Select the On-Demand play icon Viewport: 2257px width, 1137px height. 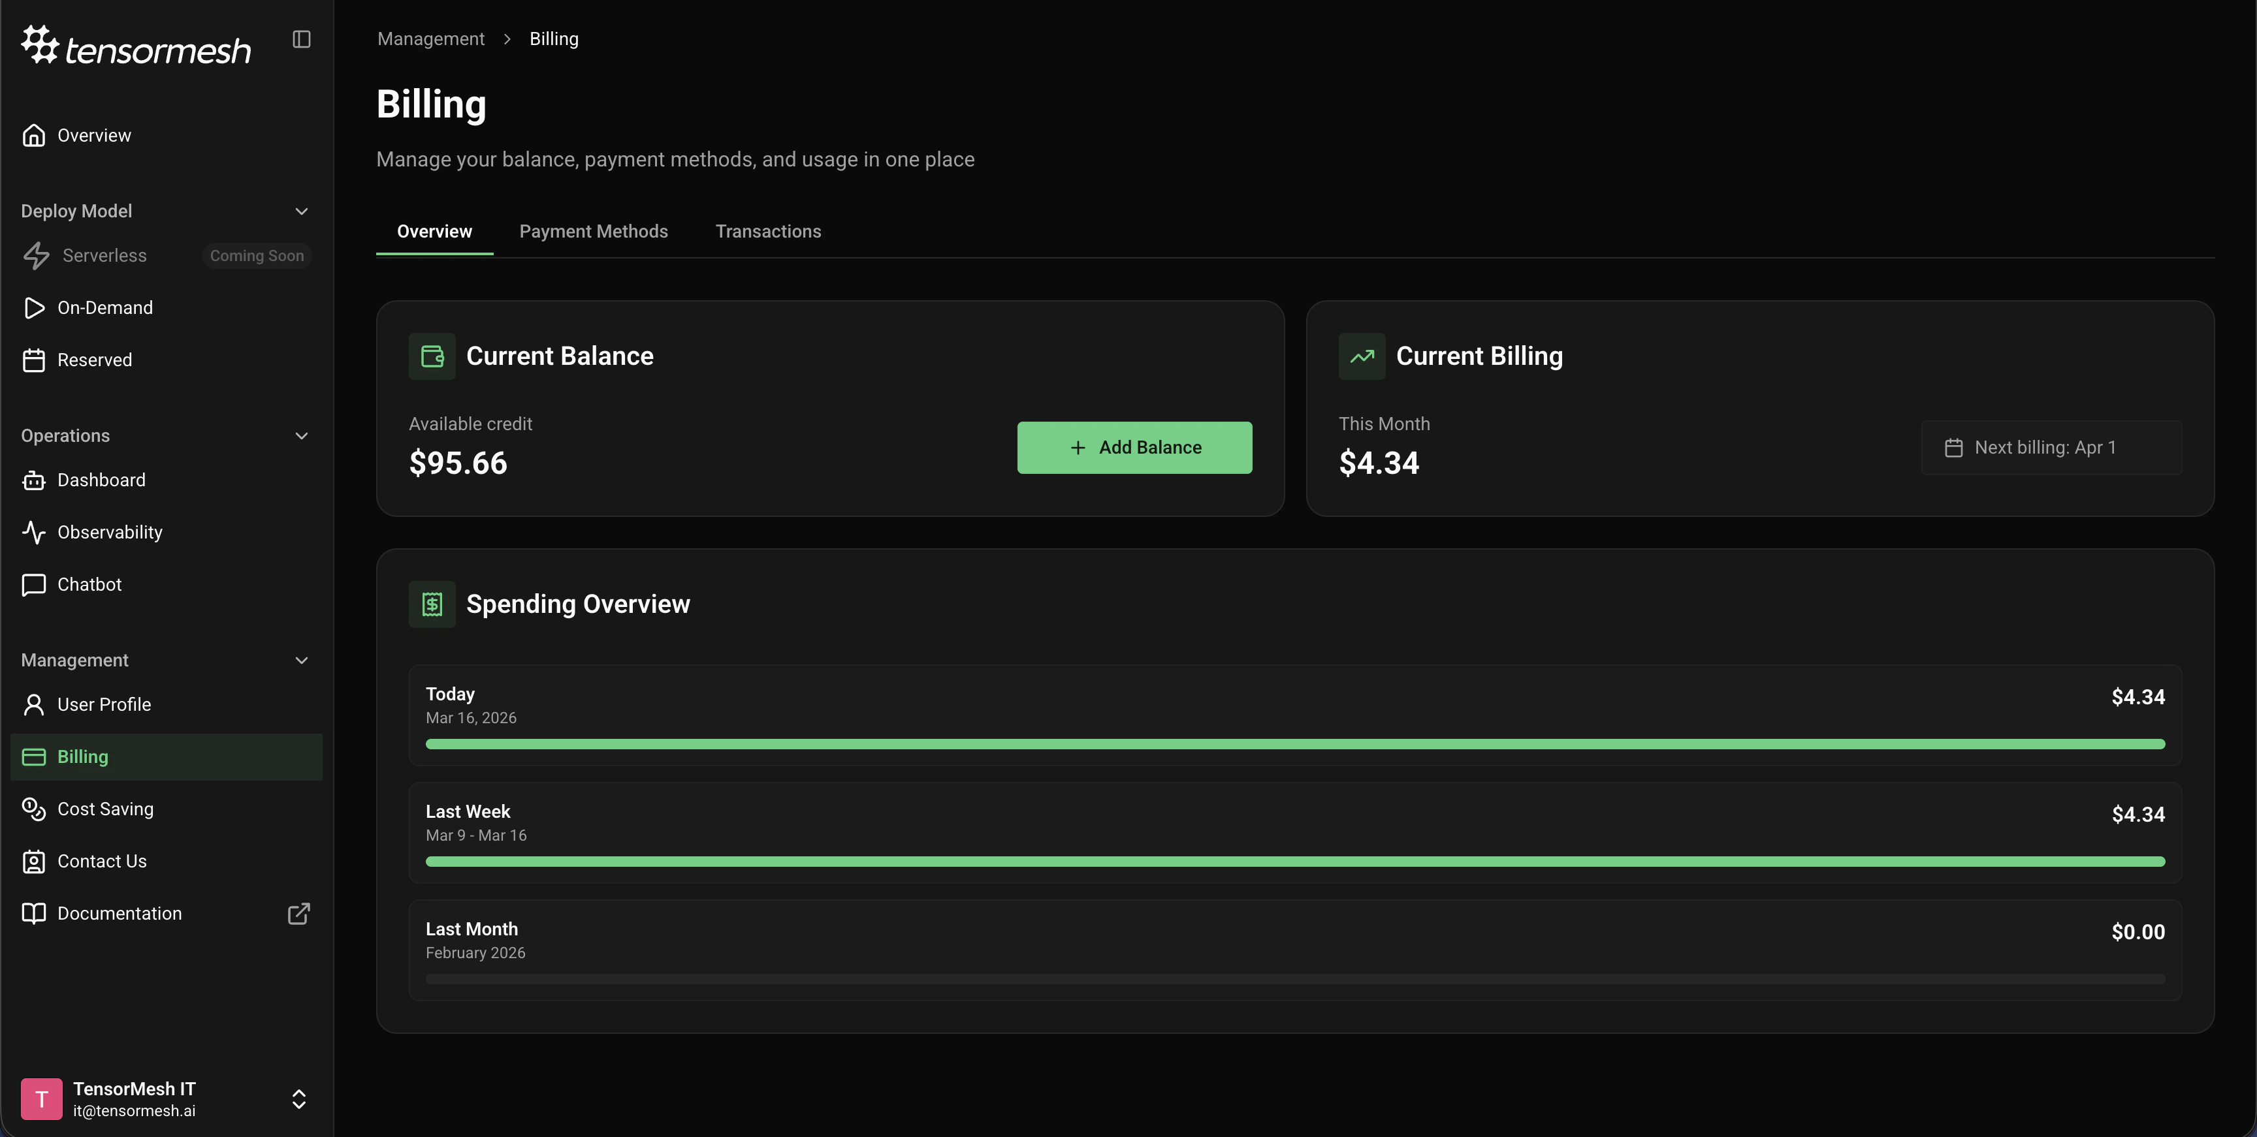point(34,307)
